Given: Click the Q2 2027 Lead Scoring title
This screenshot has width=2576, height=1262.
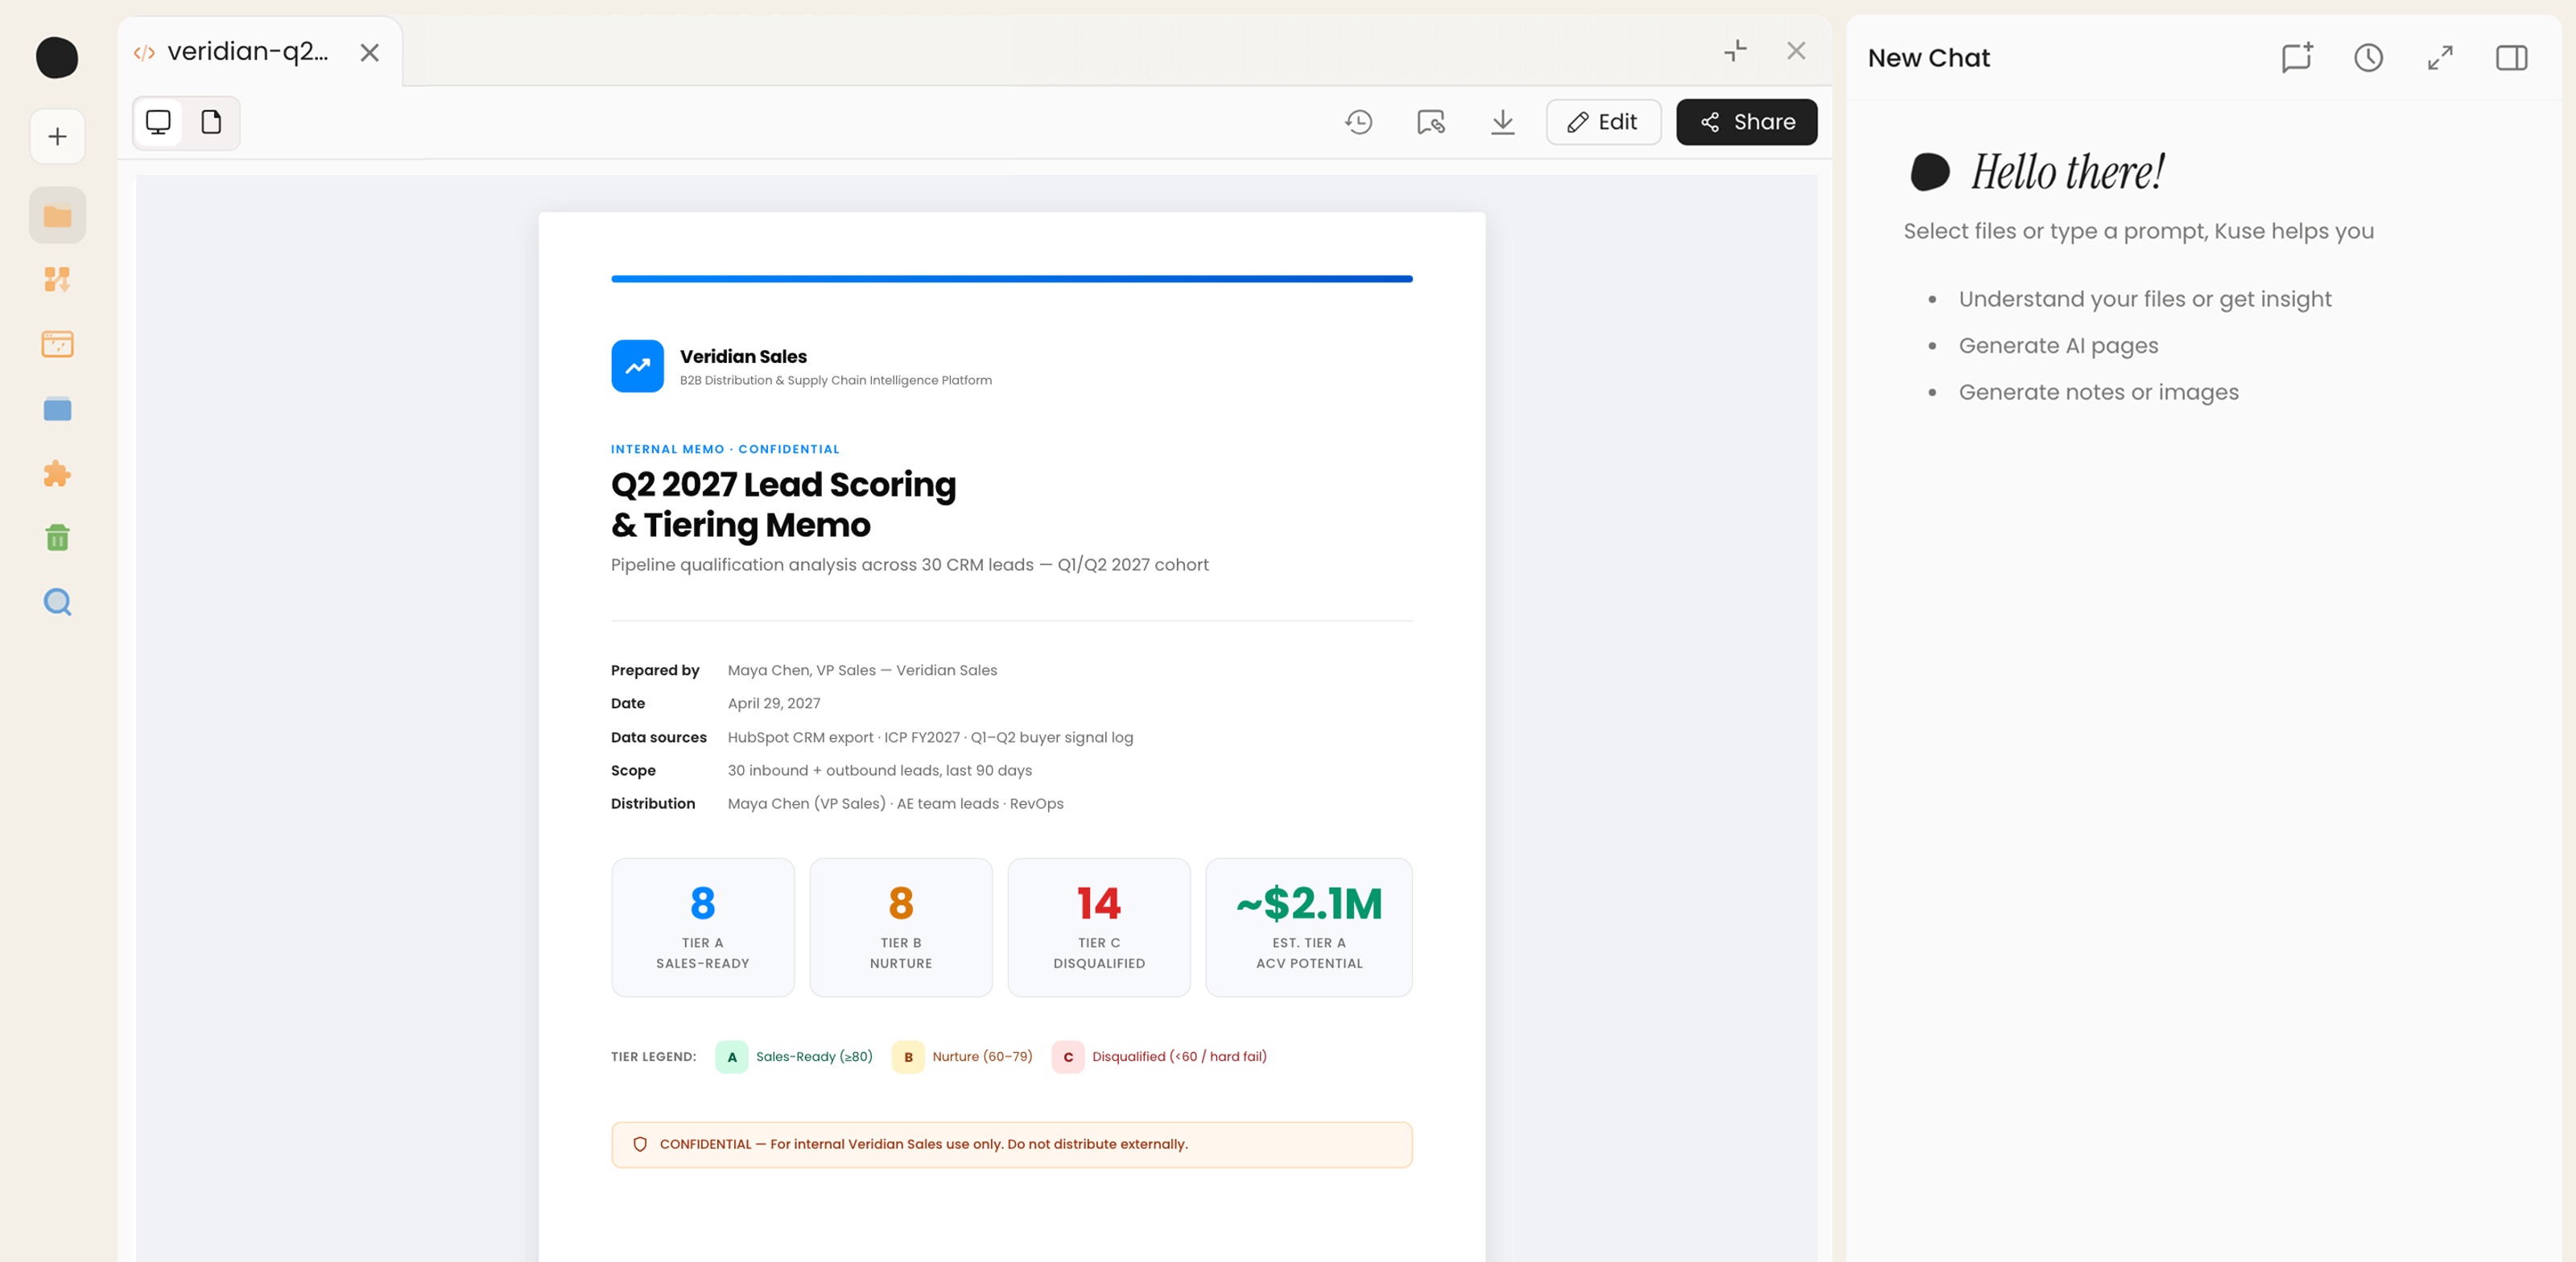Looking at the screenshot, I should pyautogui.click(x=783, y=504).
